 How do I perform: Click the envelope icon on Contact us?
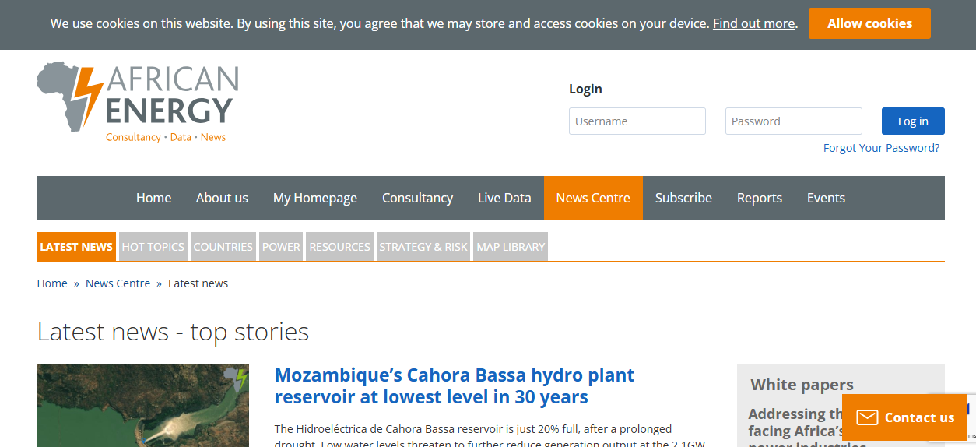coord(867,417)
